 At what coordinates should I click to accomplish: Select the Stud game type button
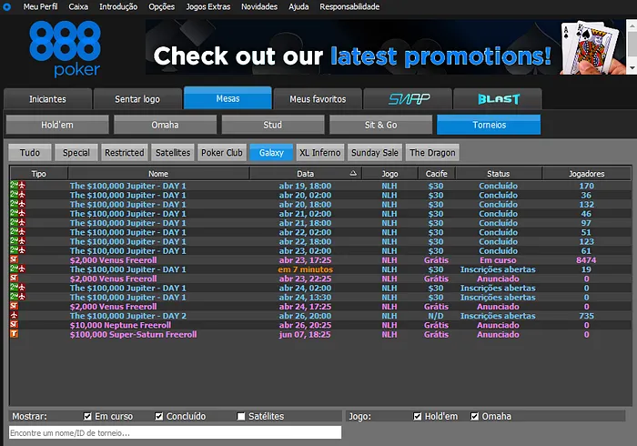pos(273,125)
